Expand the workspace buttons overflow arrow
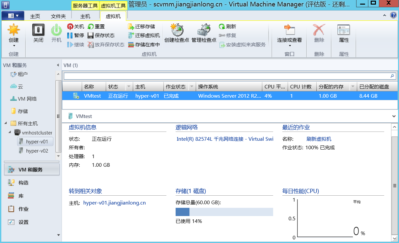 coord(59,235)
